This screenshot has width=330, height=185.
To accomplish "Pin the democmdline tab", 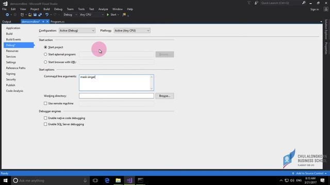I will click(43, 22).
